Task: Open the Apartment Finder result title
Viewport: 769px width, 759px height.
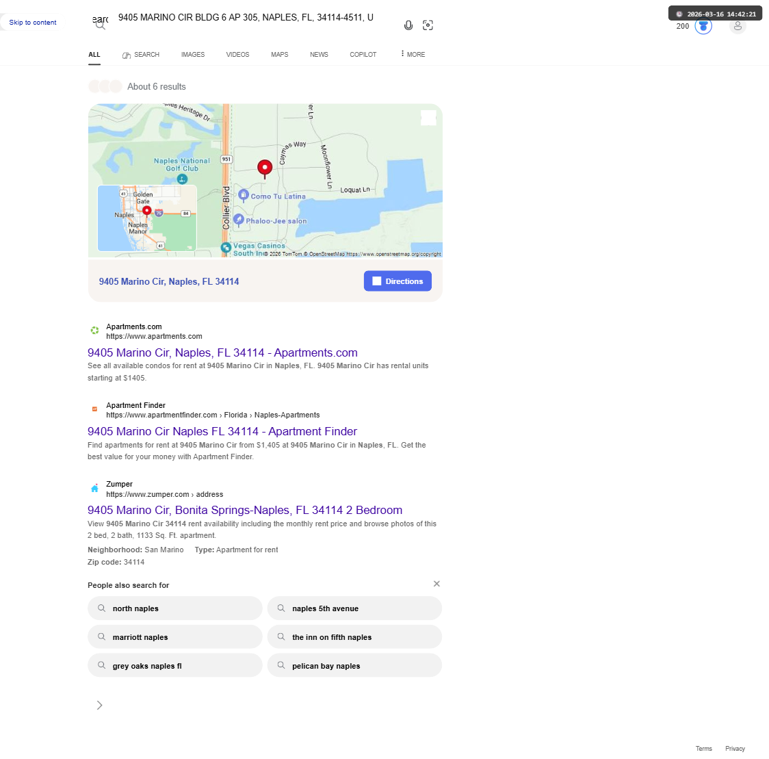Action: click(x=222, y=431)
